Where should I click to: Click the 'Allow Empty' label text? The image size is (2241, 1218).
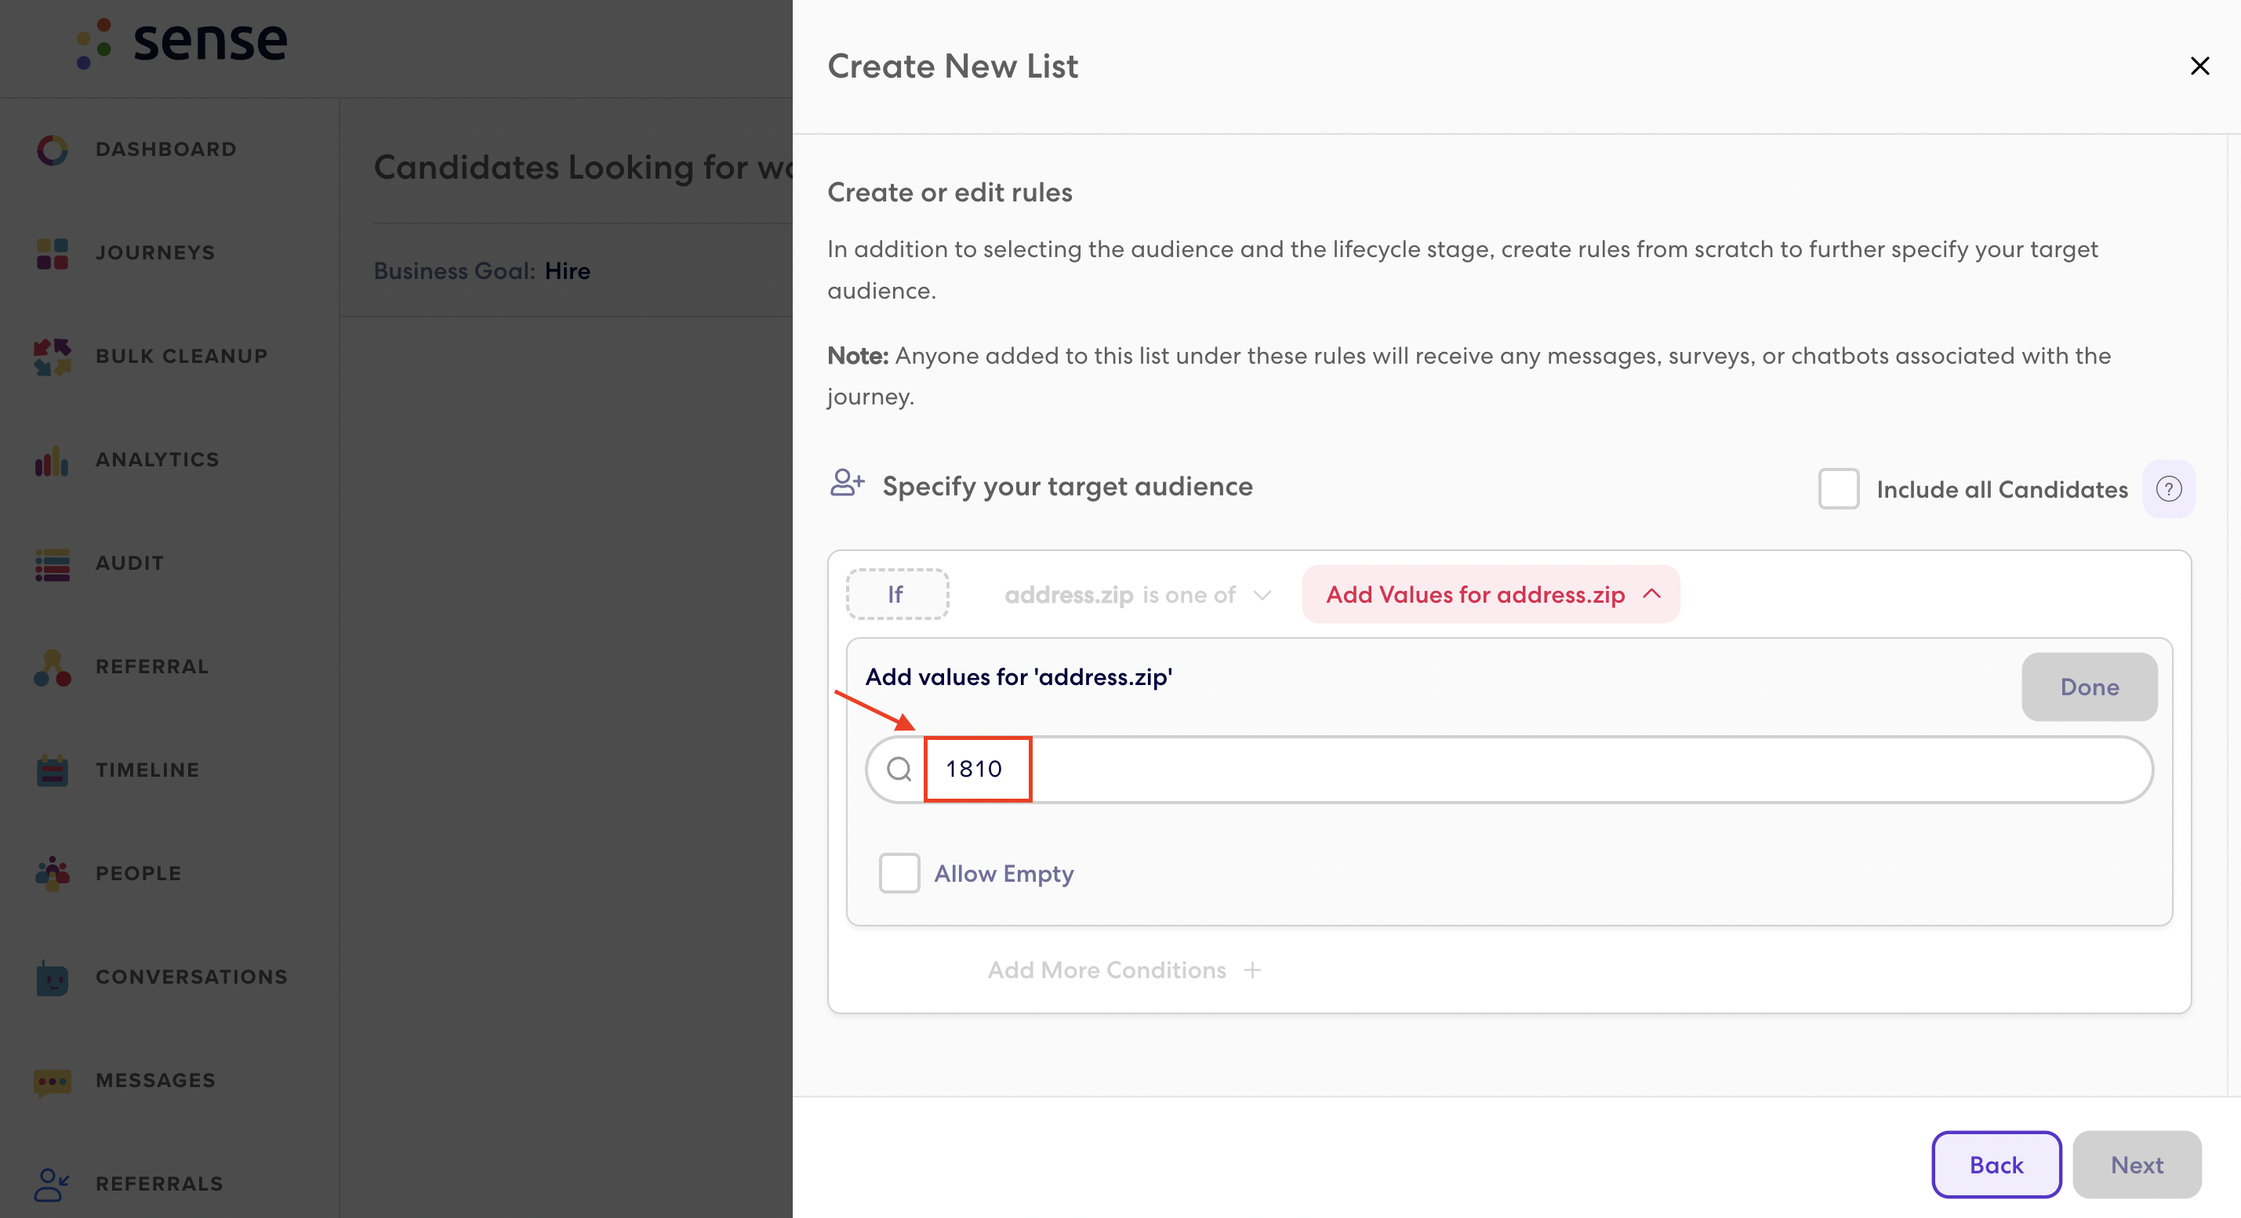1004,874
